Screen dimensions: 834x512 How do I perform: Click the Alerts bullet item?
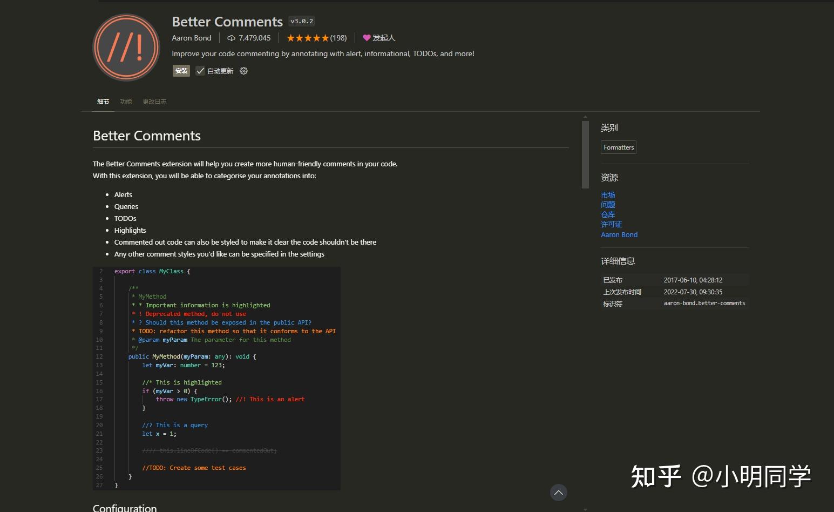[123, 194]
